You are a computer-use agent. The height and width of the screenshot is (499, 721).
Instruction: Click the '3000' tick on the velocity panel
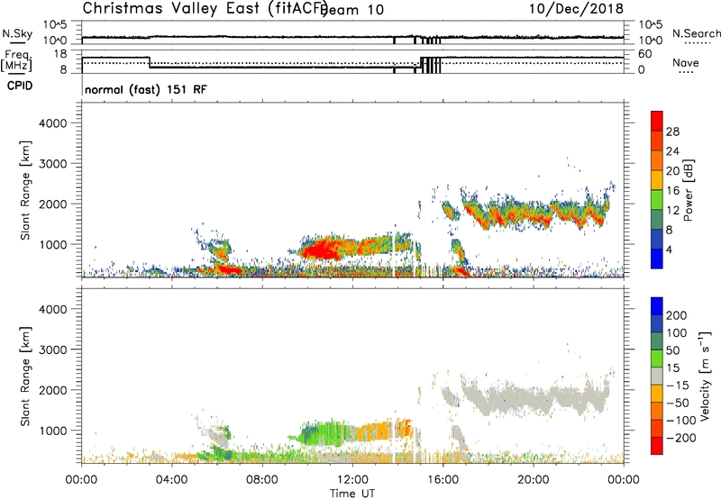click(x=52, y=349)
